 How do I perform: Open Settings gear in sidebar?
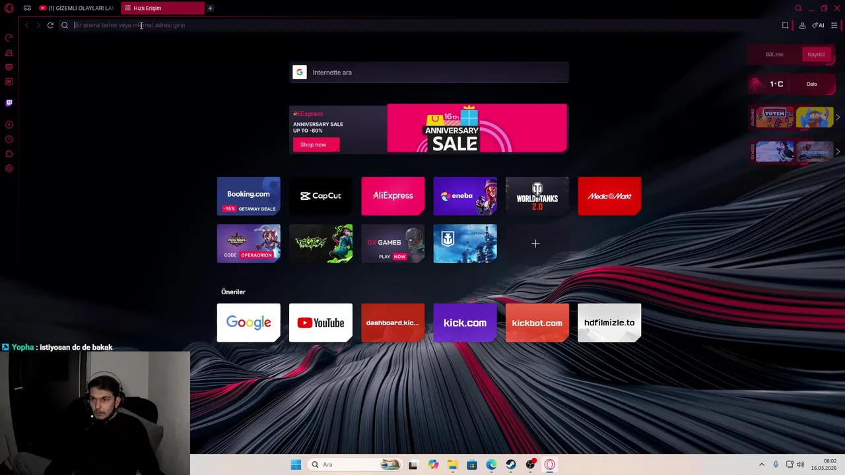click(x=9, y=168)
